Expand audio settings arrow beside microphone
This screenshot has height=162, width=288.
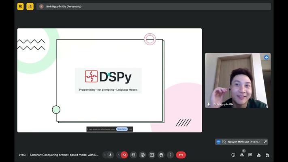[x=105, y=155]
